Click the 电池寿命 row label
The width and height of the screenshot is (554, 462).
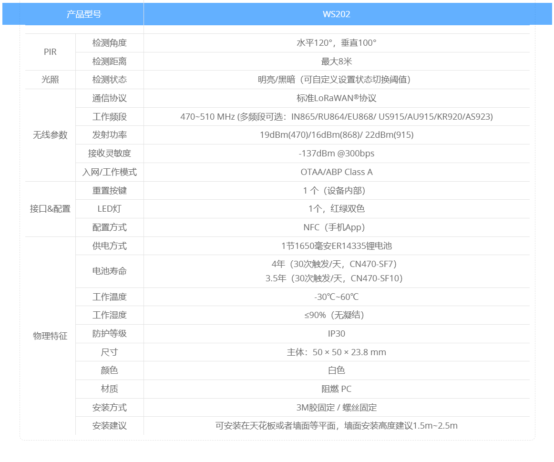coord(109,271)
